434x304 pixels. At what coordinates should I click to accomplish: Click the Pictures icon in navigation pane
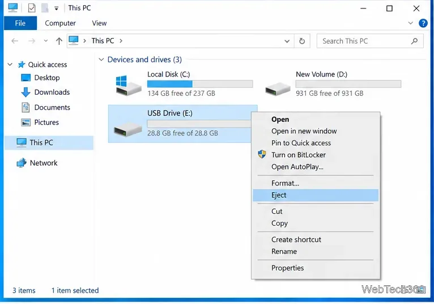click(x=25, y=122)
